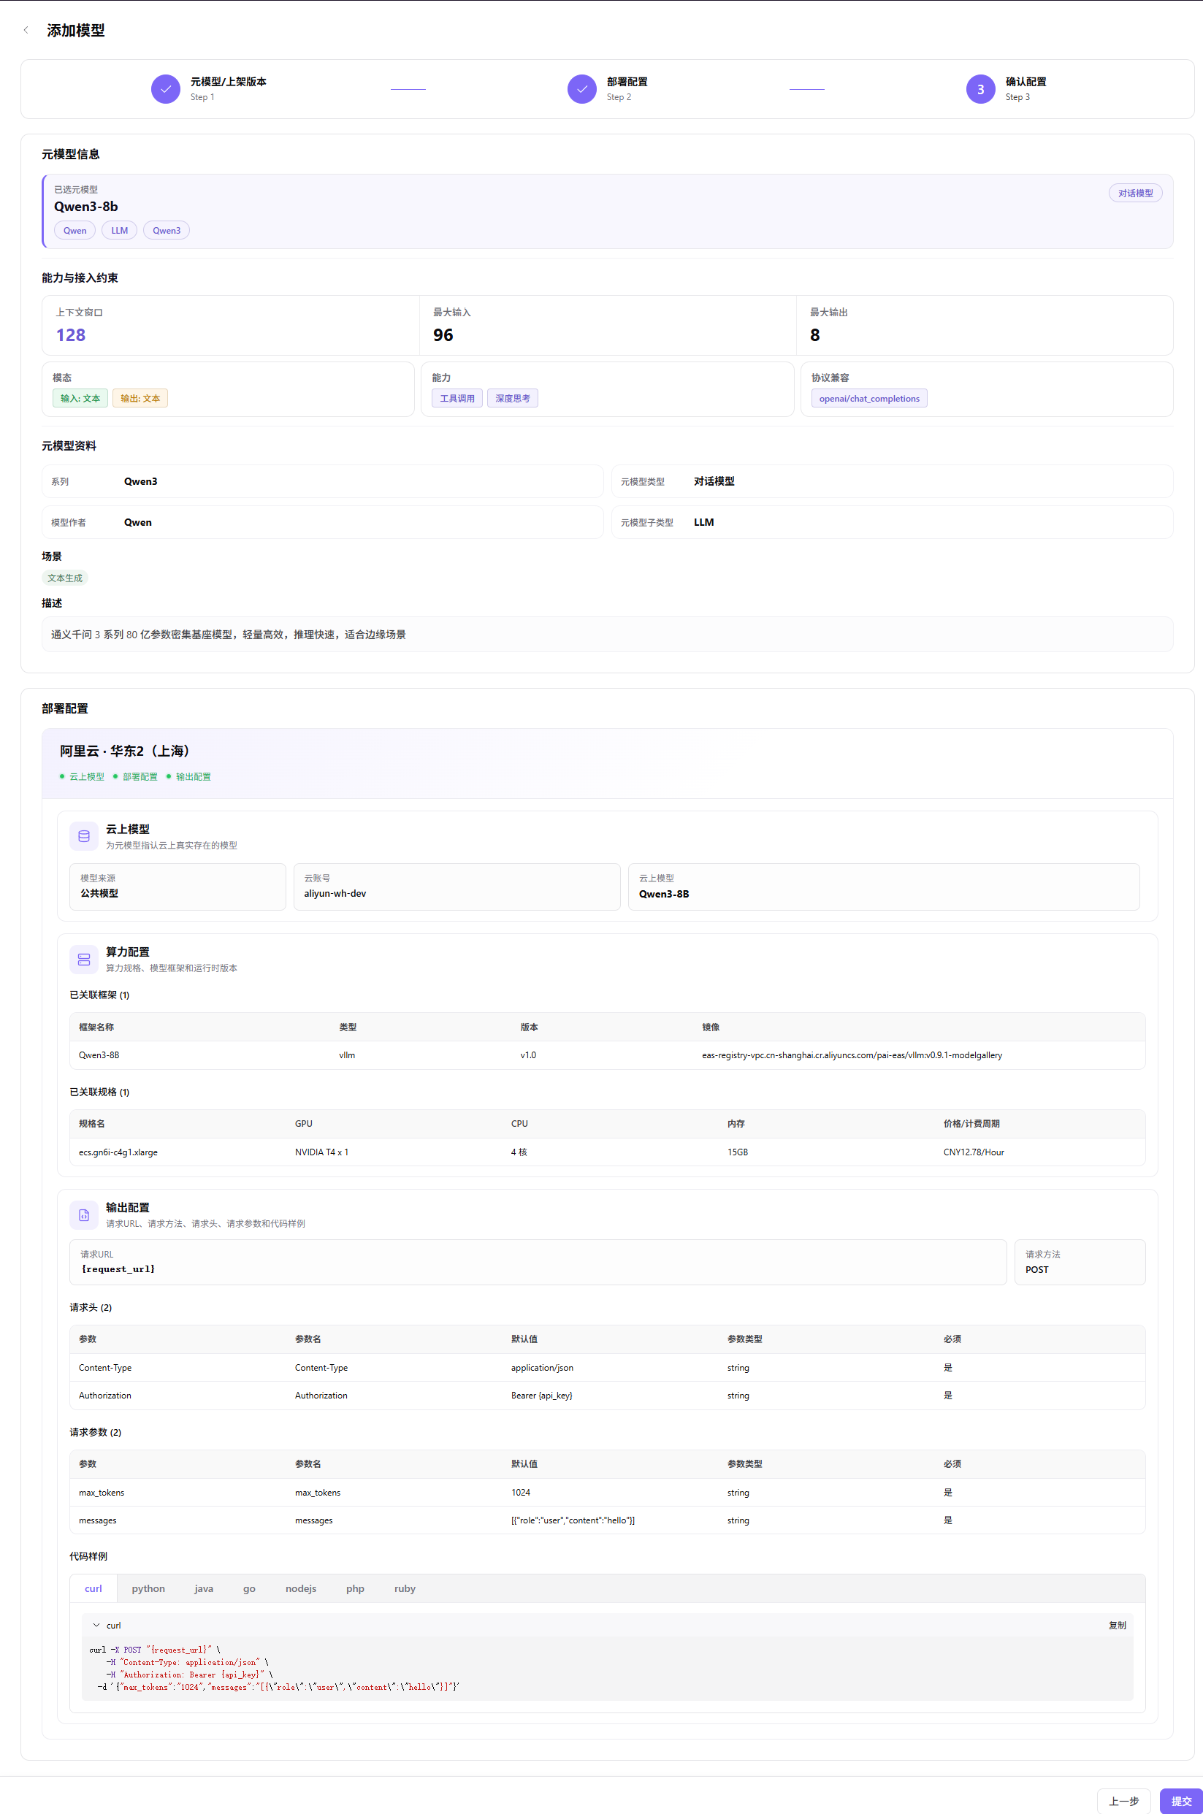This screenshot has height=1814, width=1203.
Task: Click the selected model name Qwen3-8b
Action: pos(86,207)
